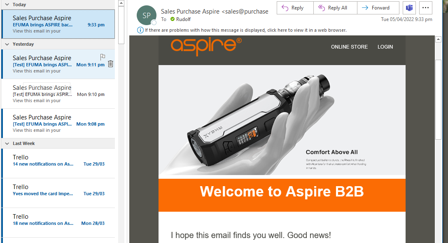Open the Mon 9:10 pm Sales Purchase email
Image resolution: width=448 pixels, height=243 pixels.
(58, 94)
